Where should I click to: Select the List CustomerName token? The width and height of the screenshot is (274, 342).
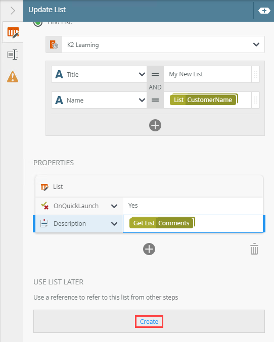(204, 100)
